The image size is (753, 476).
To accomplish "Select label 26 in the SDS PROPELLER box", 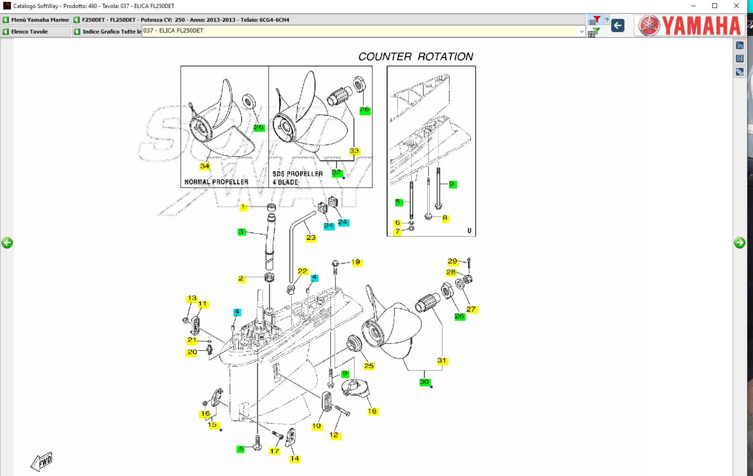I will [365, 110].
